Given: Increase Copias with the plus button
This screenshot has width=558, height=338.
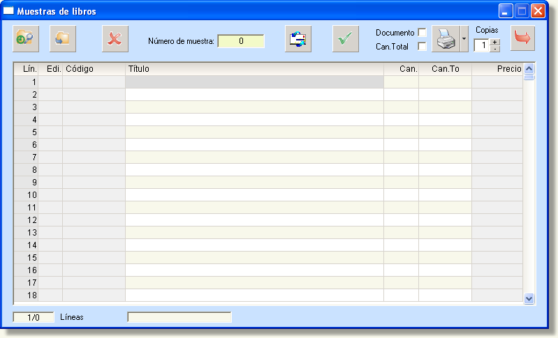Looking at the screenshot, I should (495, 43).
